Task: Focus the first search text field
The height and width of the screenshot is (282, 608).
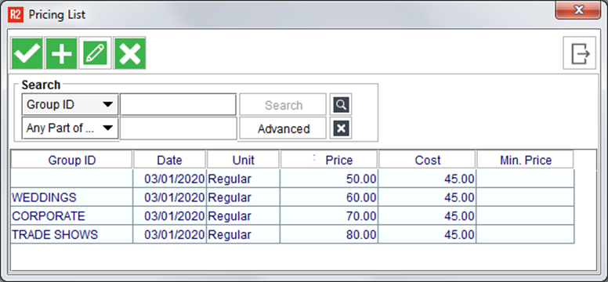Action: pos(178,105)
